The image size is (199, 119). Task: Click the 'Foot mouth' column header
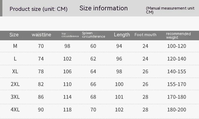[145, 35]
